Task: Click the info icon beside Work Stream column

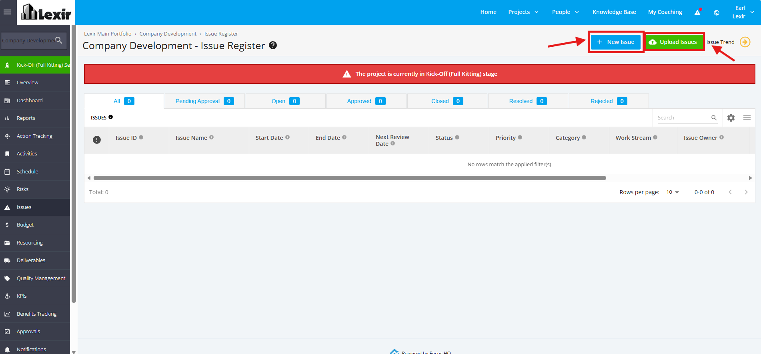Action: [655, 137]
